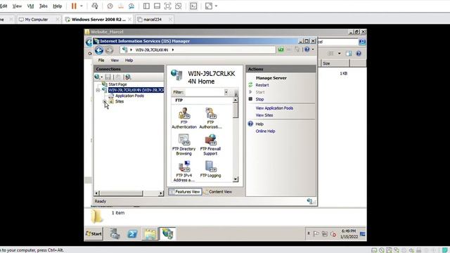The height and width of the screenshot is (253, 450).
Task: Switch to My Computer VMware tab
Action: click(37, 20)
